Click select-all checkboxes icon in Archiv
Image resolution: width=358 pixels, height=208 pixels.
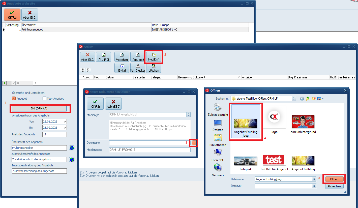[82, 70]
